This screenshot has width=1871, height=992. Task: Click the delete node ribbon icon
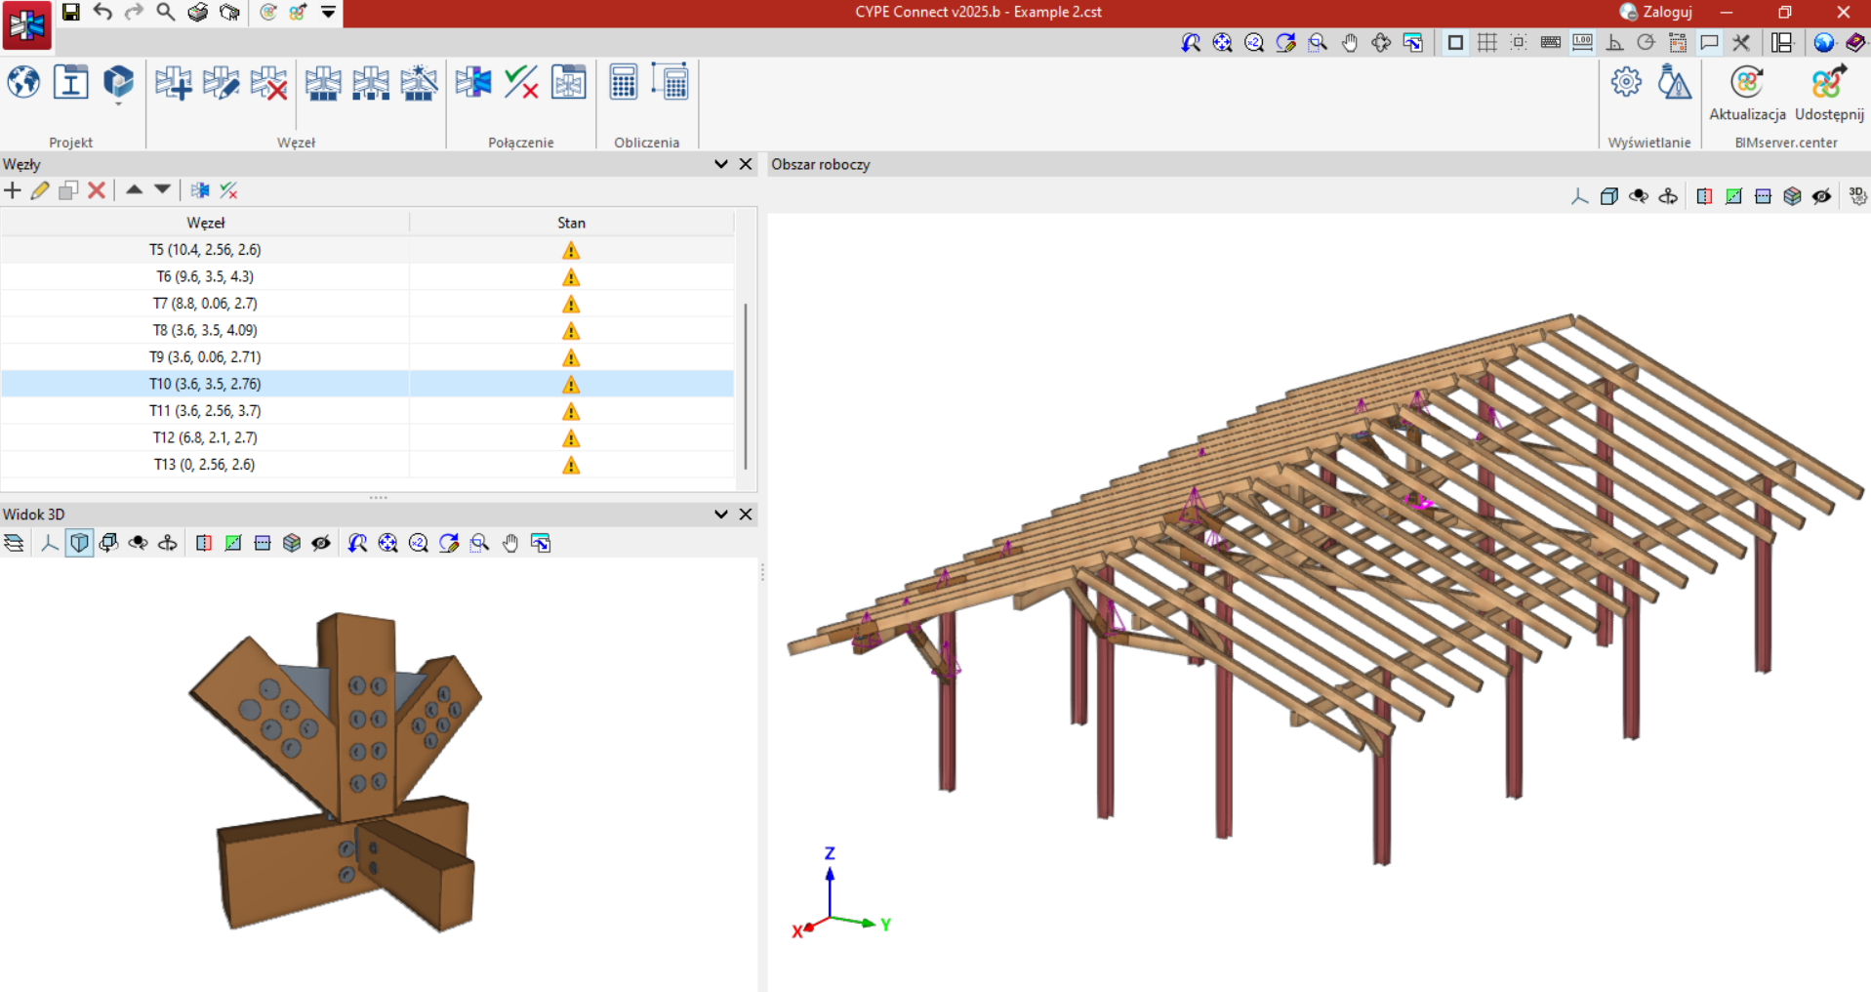[268, 83]
